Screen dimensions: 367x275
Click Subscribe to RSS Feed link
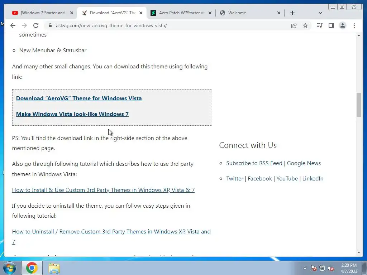254,163
